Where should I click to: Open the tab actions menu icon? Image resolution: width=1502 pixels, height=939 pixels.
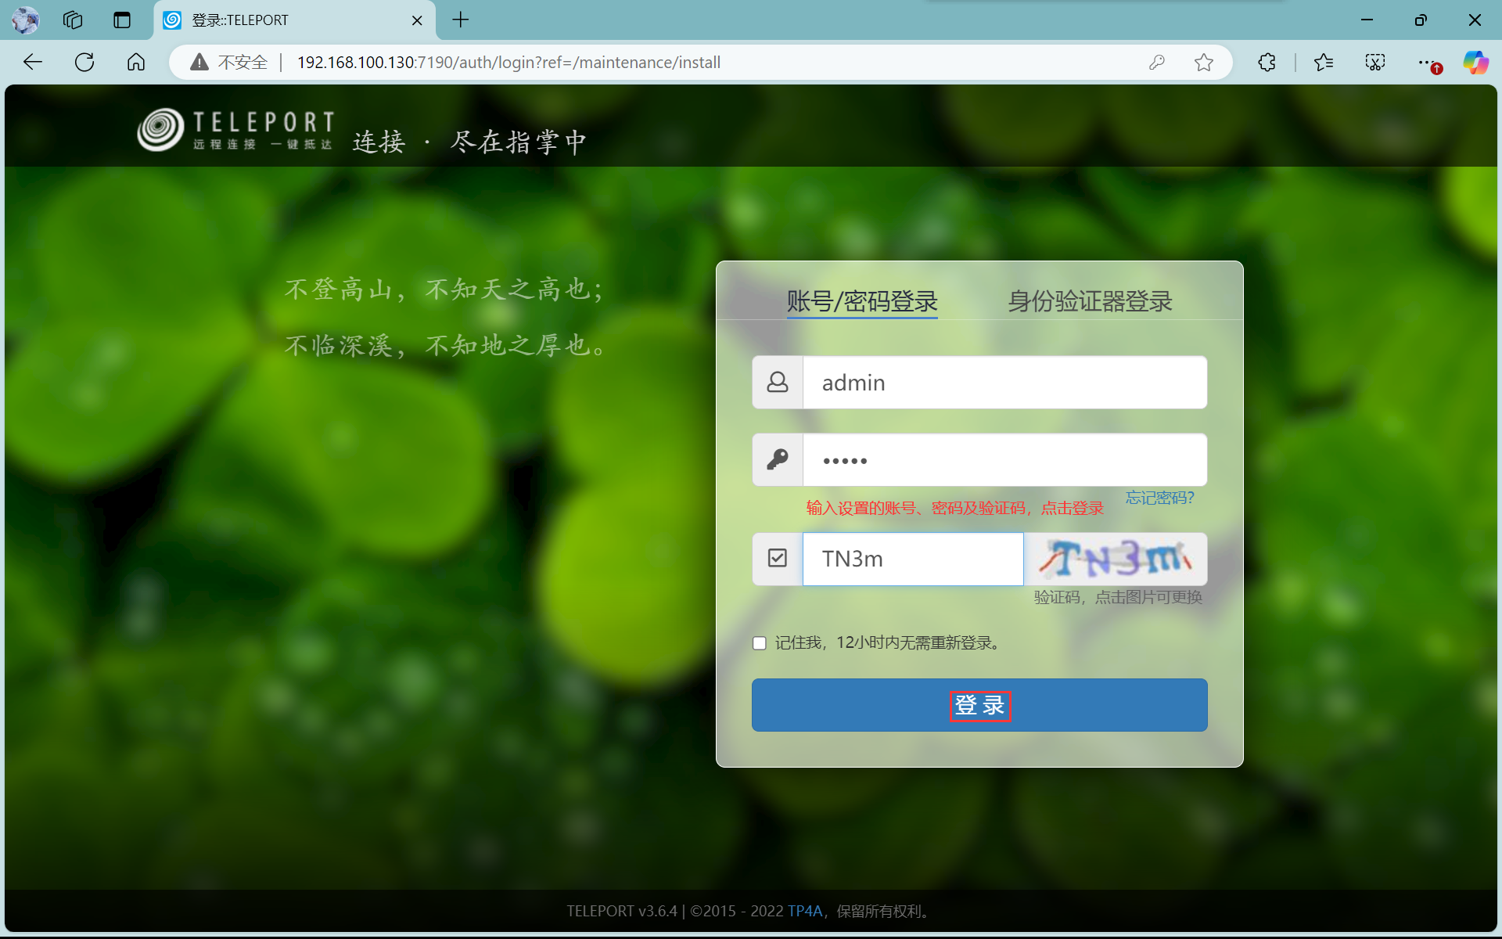pos(122,20)
